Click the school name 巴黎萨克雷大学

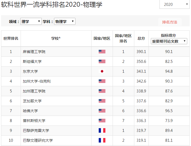[x=36, y=131]
